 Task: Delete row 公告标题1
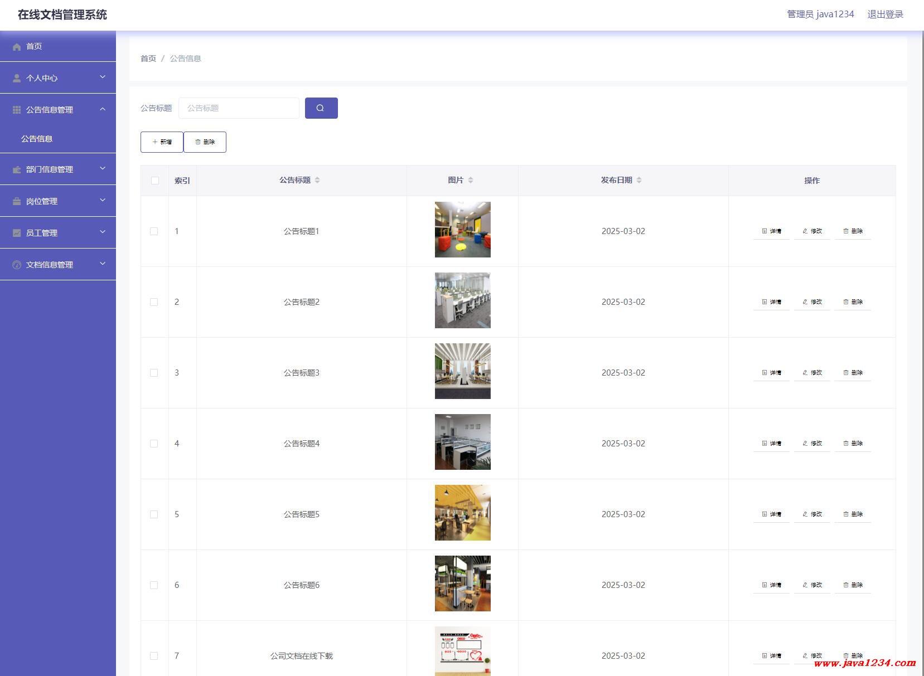853,231
